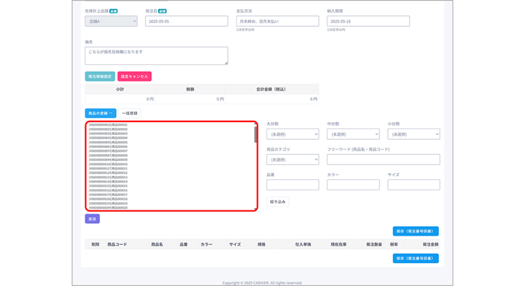Open the 商品カテゴリ dropdown
Screen dimensions: 525x286
(292, 159)
